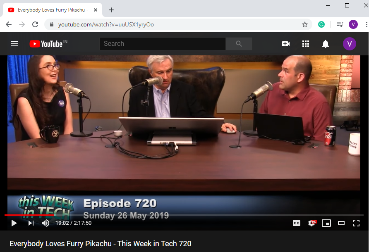Screen dimensions: 369x252
Task: Open the create video camera icon
Action: 286,44
